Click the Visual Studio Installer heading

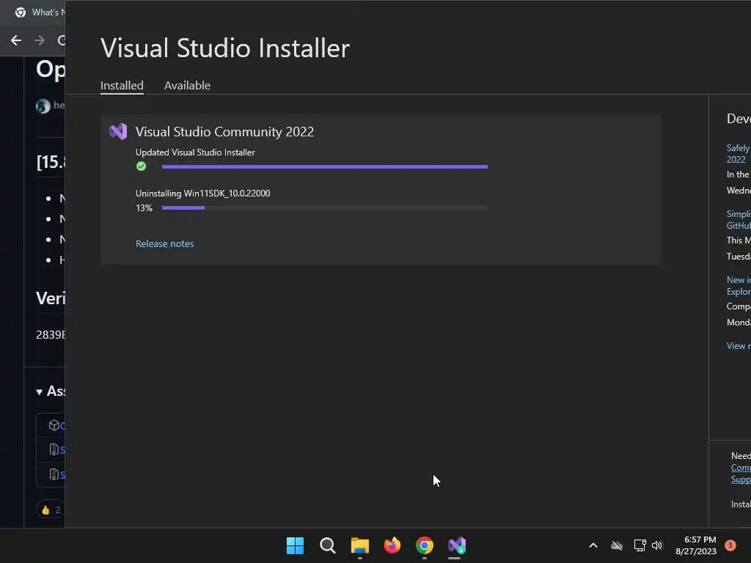coord(225,48)
